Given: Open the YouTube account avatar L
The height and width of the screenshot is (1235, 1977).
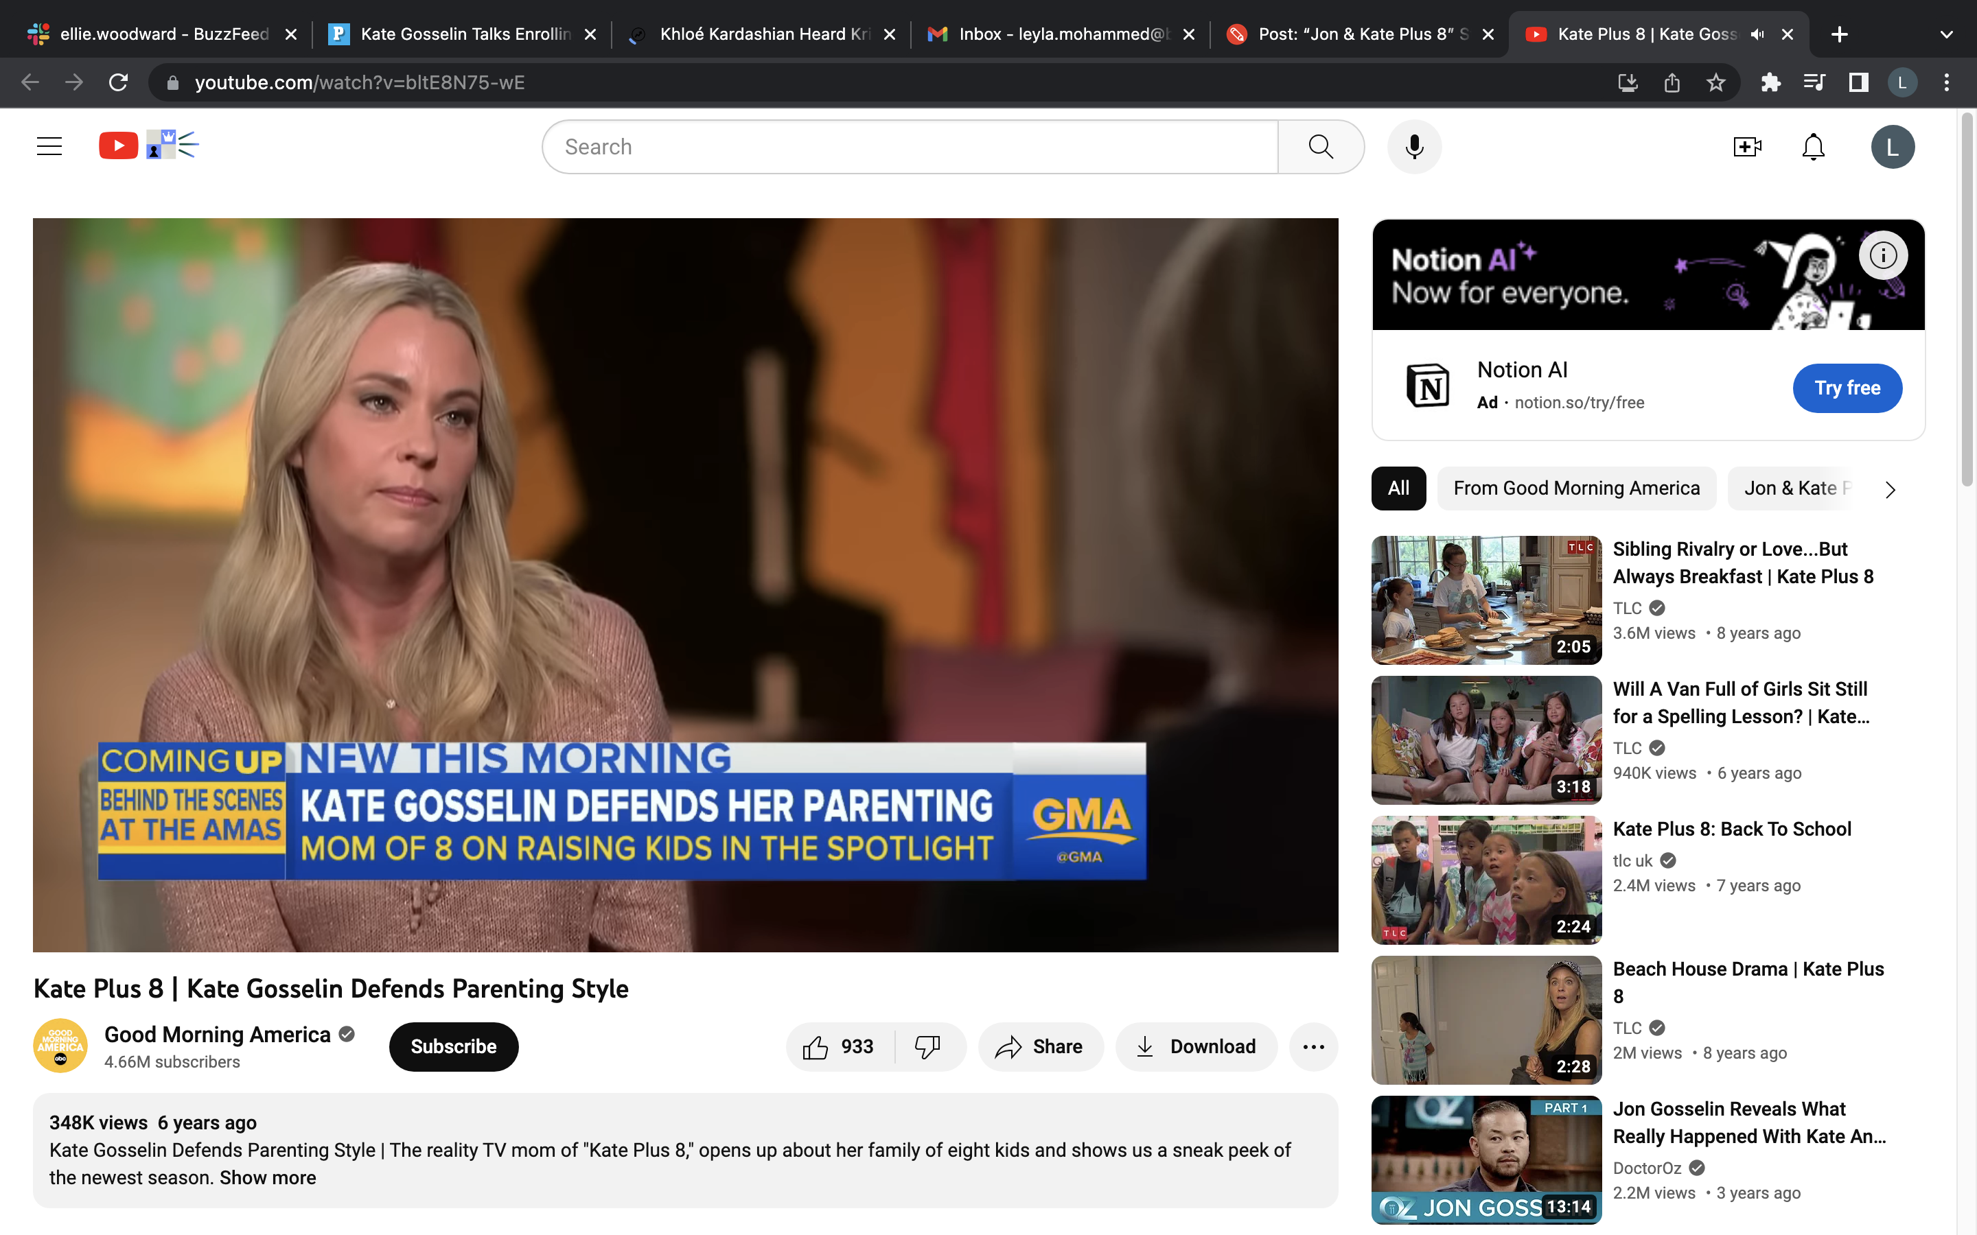Looking at the screenshot, I should [x=1893, y=147].
